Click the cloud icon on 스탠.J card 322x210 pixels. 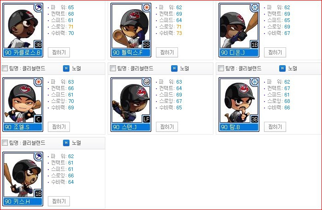point(147,82)
